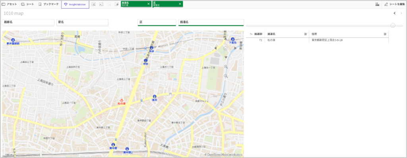Viewport: 407px width, 158px height.
Task: Open the 銭湯名 column header menu
Action: pyautogui.click(x=305, y=34)
